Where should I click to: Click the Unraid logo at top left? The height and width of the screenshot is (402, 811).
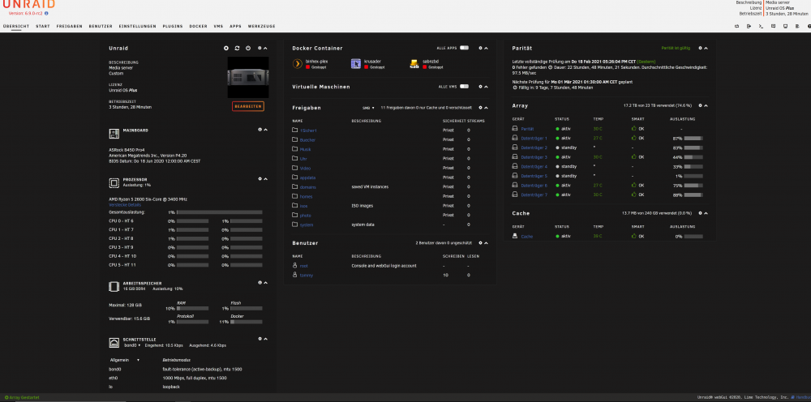pyautogui.click(x=28, y=4)
